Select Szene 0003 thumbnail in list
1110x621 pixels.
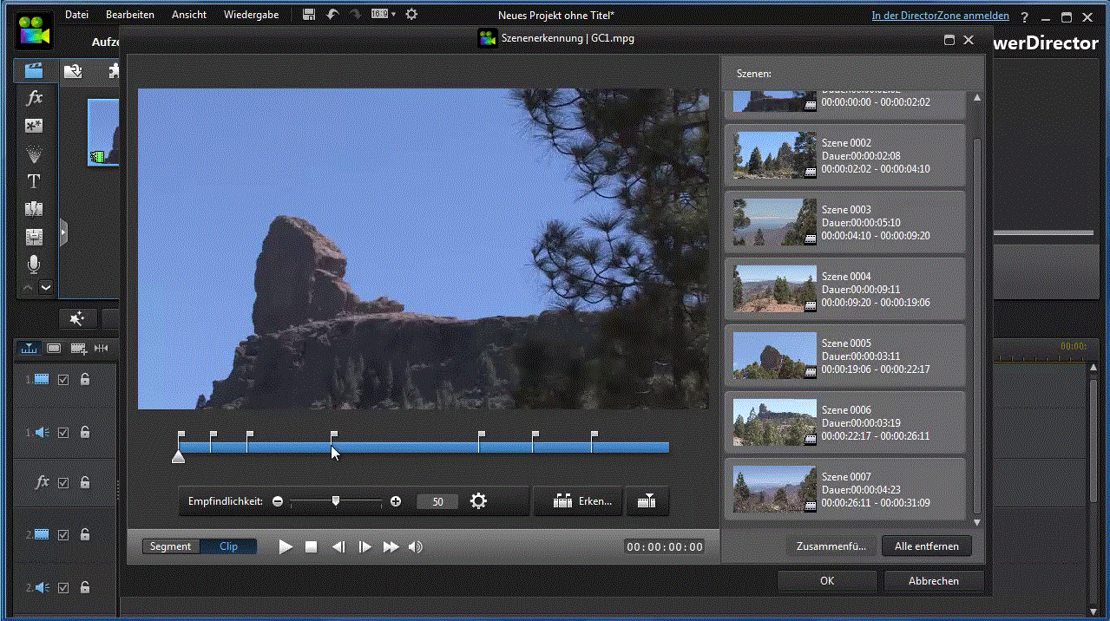coord(775,222)
